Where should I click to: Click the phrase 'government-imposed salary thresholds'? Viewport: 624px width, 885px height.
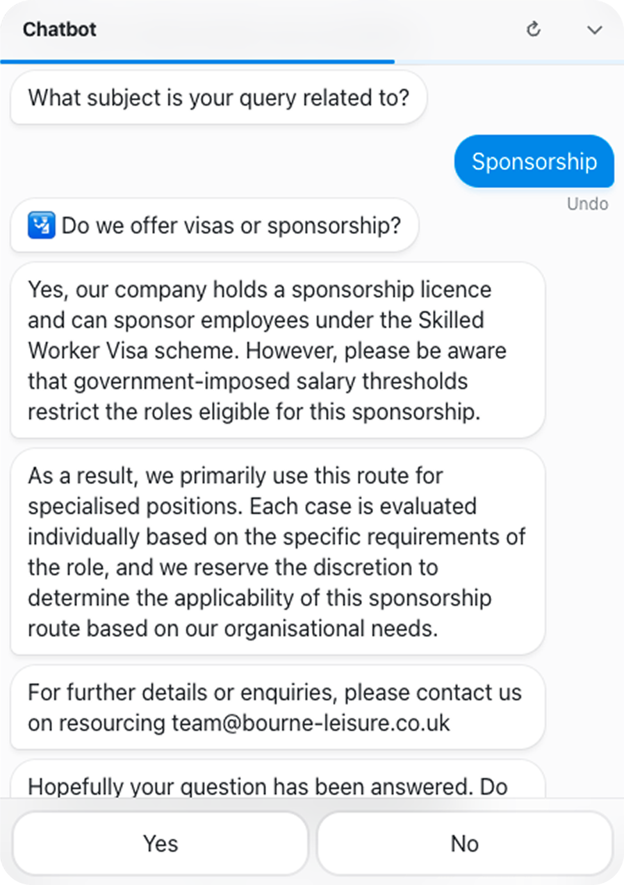247,381
